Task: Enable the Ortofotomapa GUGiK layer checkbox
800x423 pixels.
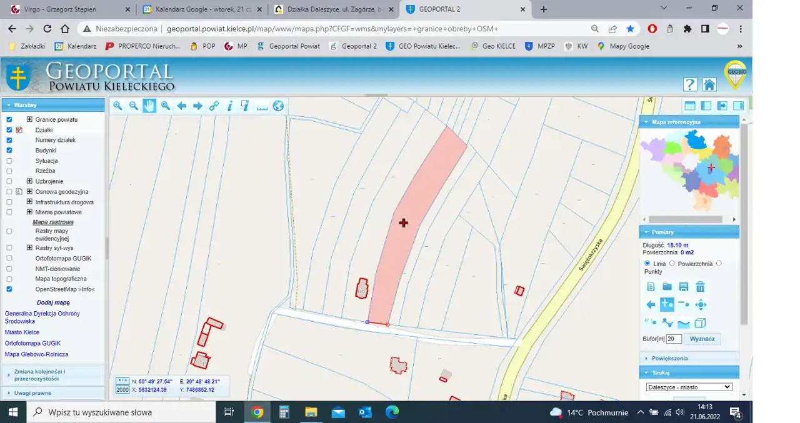Action: pyautogui.click(x=9, y=258)
